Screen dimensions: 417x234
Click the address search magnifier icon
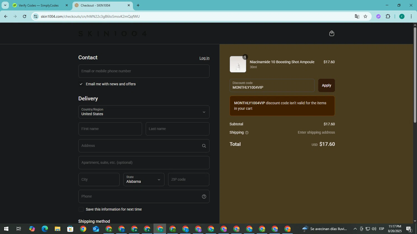point(204,146)
